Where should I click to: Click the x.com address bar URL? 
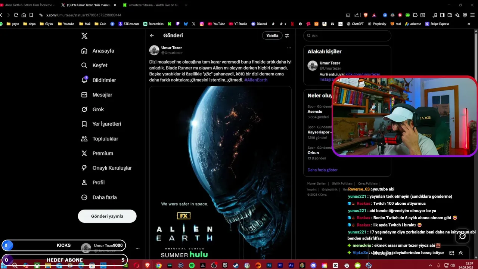click(x=84, y=15)
